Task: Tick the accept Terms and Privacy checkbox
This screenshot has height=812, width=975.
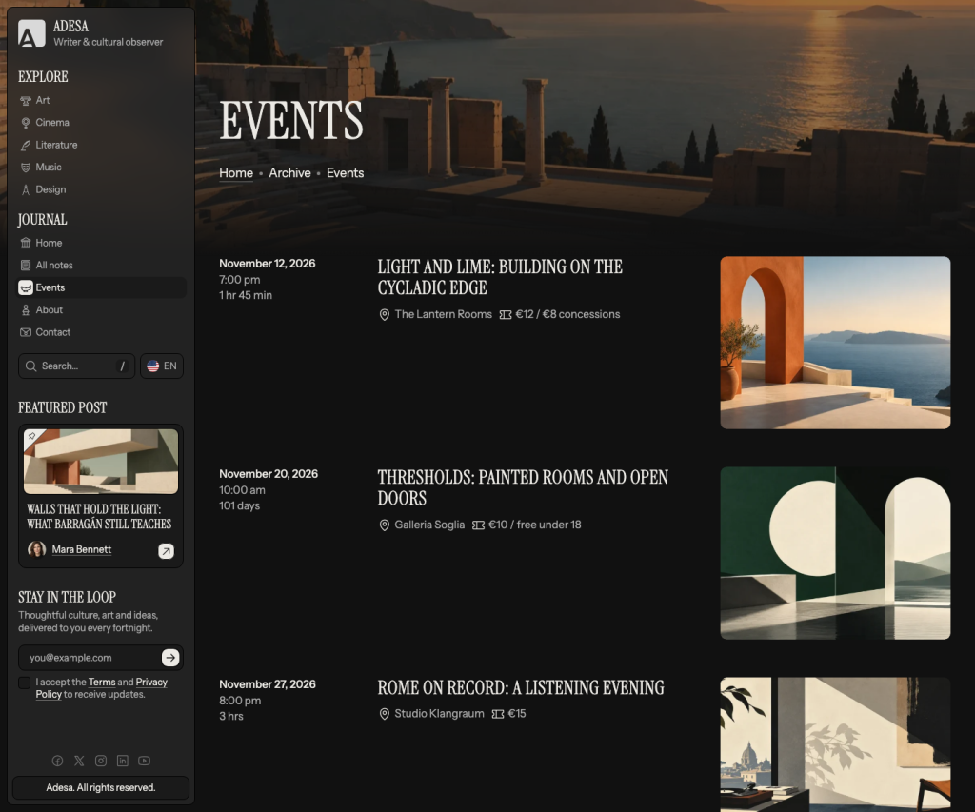Action: 24,683
